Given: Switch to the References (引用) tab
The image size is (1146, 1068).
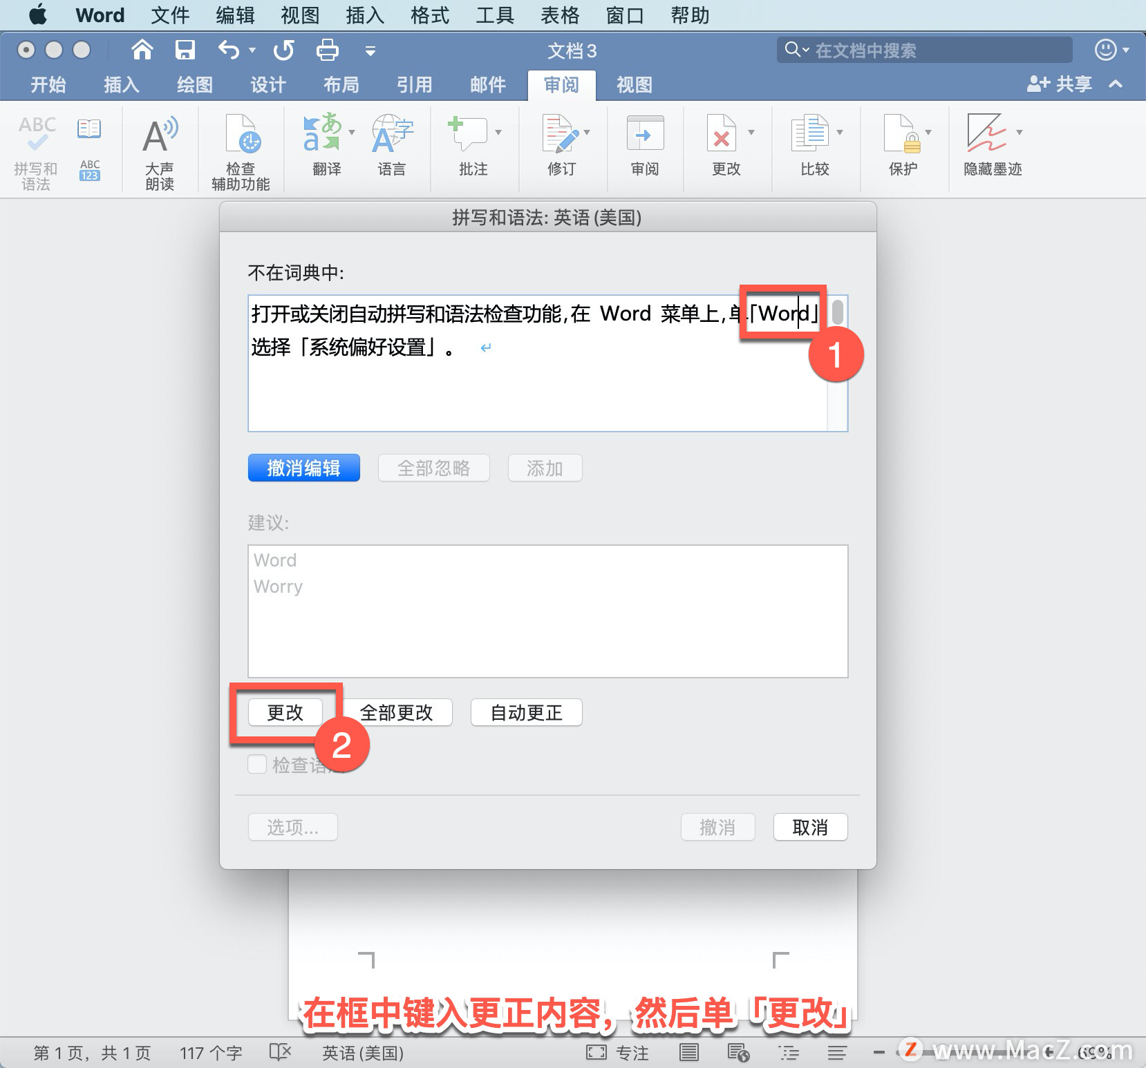Looking at the screenshot, I should [415, 85].
